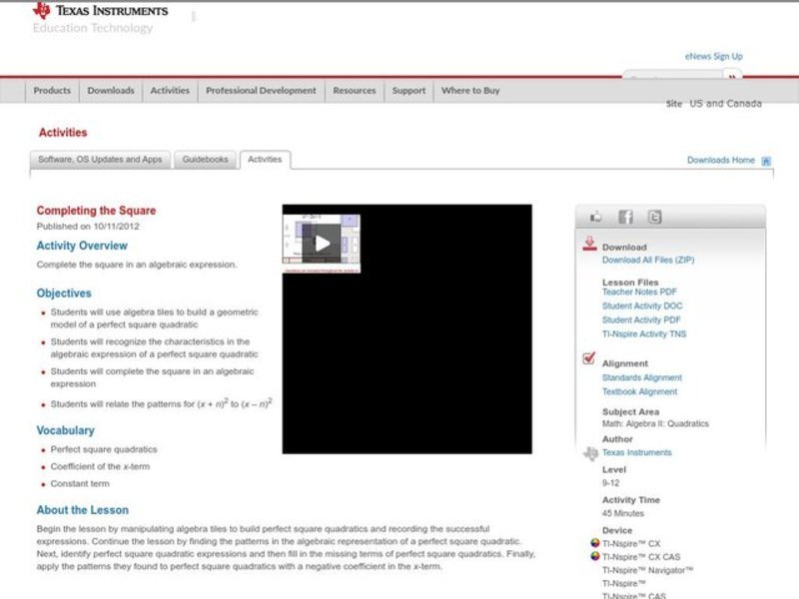
Task: Click the TI-Nspire CX color wheel icon
Action: 595,544
